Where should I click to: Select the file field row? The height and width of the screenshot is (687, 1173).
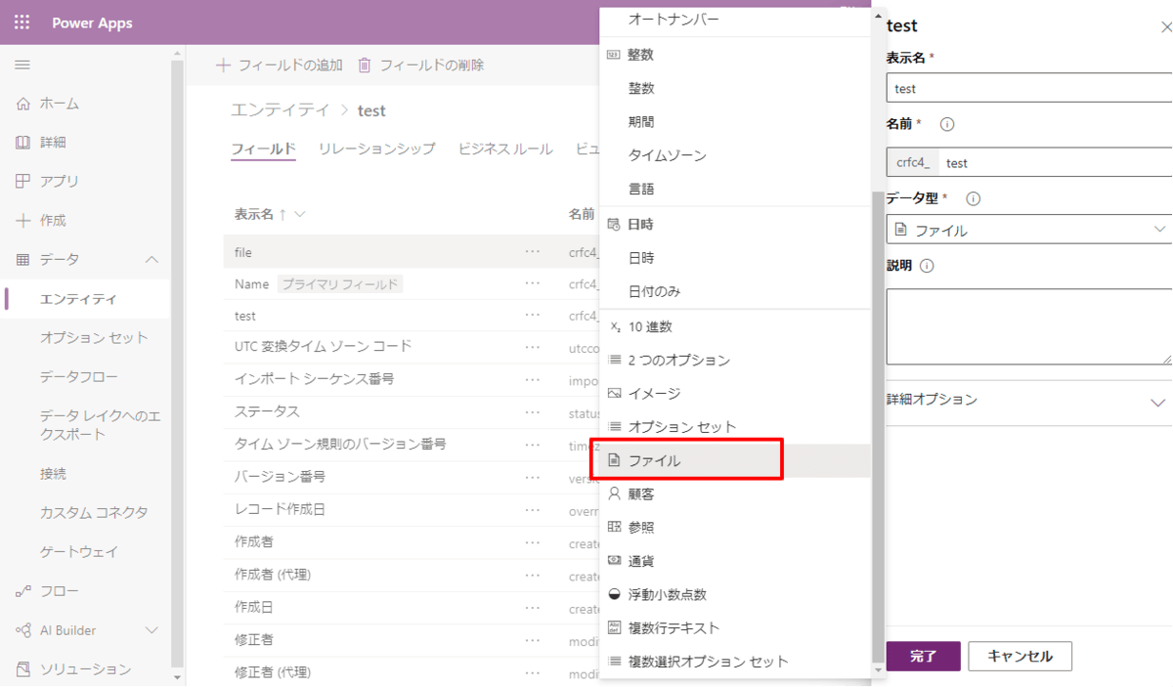point(412,251)
